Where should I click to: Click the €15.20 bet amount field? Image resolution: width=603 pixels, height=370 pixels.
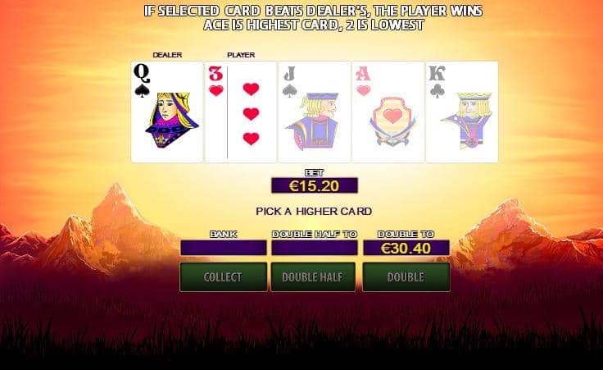point(315,185)
